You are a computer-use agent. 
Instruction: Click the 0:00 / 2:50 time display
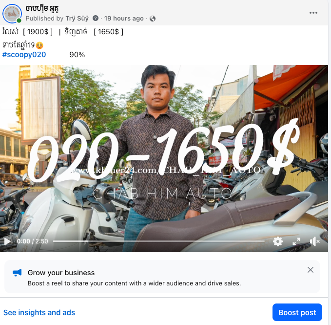point(32,241)
